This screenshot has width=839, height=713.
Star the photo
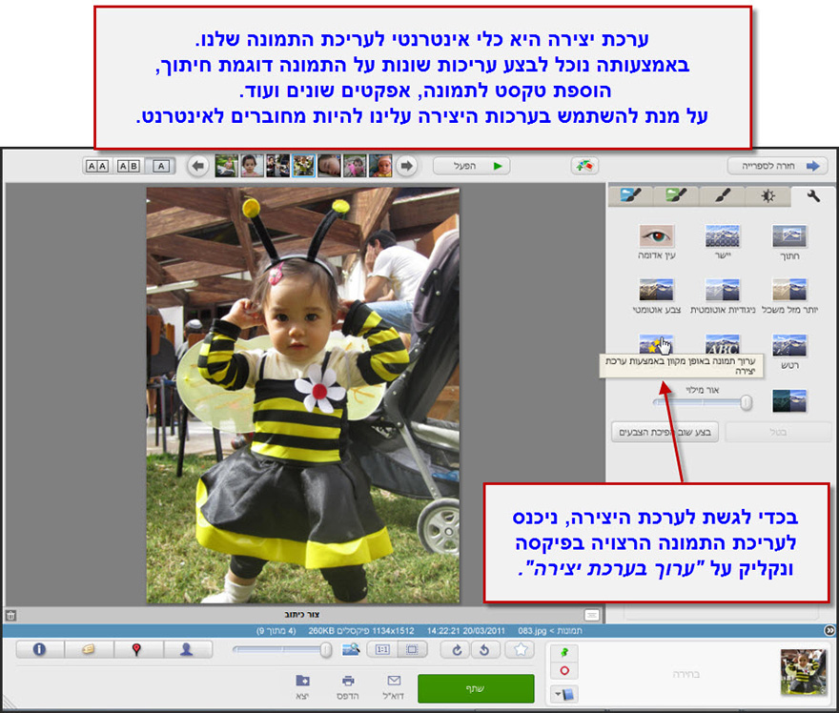pyautogui.click(x=521, y=649)
